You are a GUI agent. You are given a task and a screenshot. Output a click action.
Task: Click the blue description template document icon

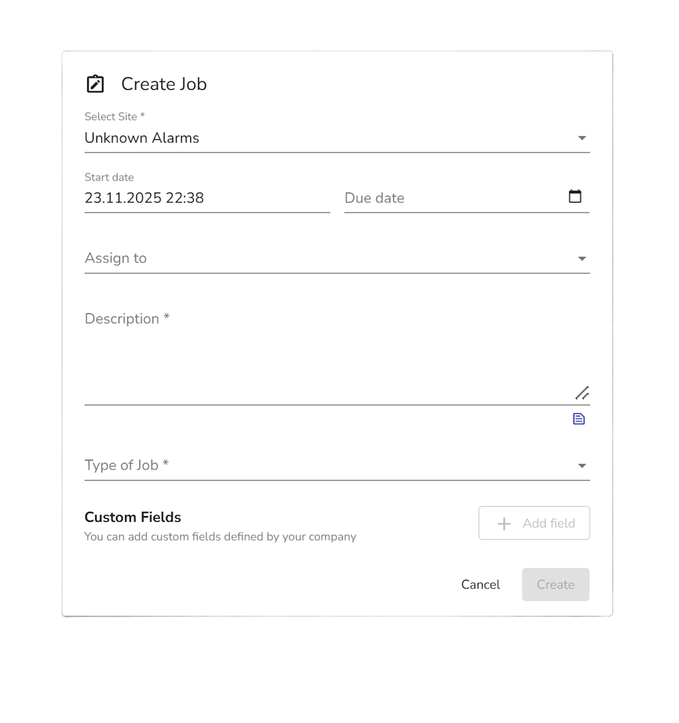tap(579, 419)
